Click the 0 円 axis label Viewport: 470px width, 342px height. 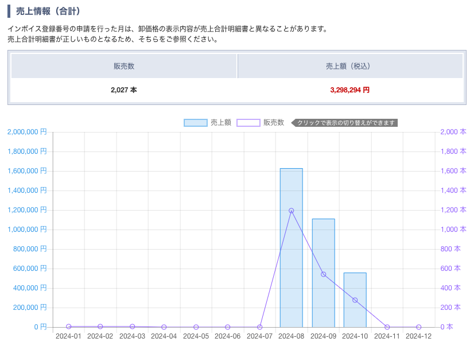(41, 327)
